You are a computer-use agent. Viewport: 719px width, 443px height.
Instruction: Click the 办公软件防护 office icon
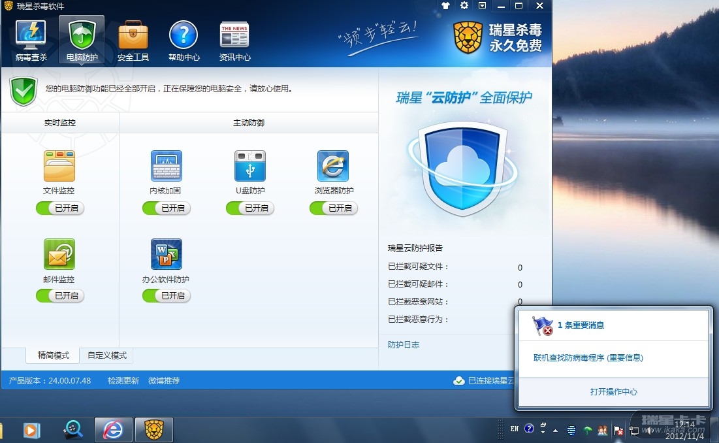coord(166,254)
